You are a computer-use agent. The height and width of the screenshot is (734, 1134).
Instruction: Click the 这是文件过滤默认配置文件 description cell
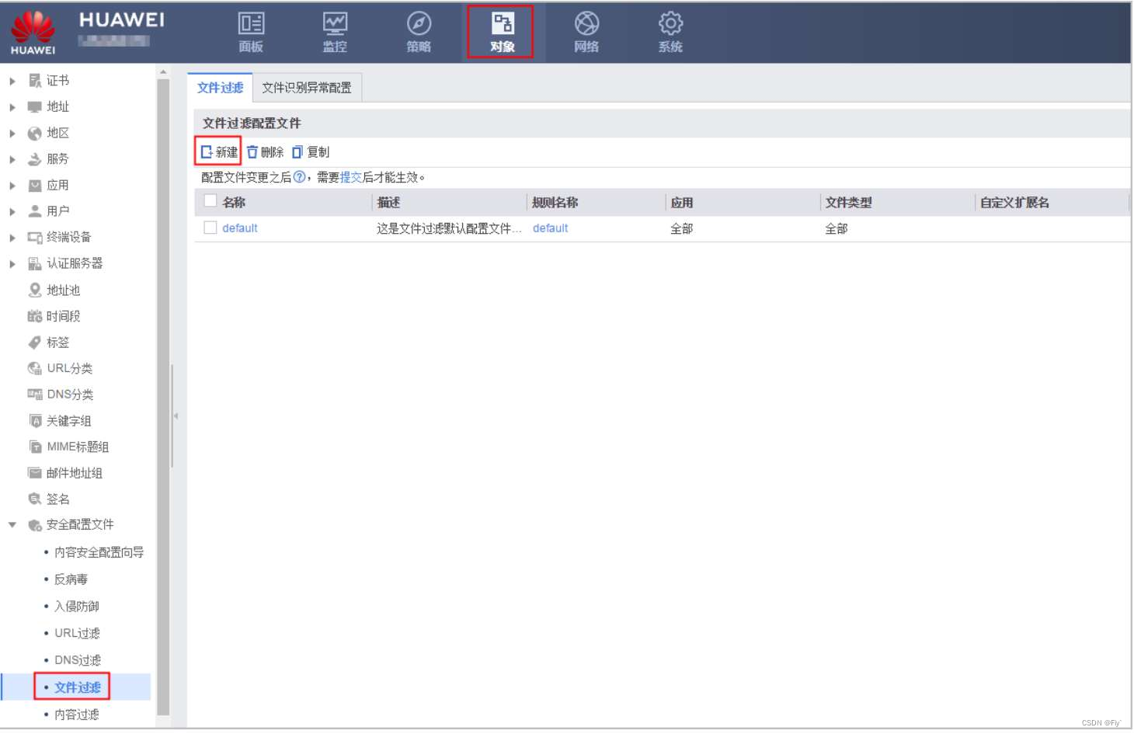[449, 228]
